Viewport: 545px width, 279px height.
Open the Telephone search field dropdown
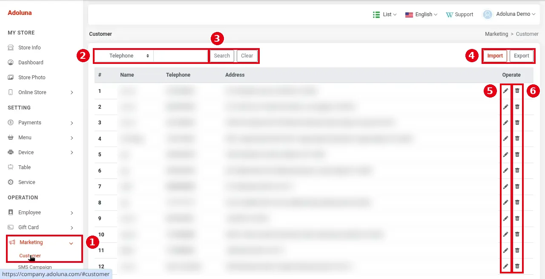click(x=124, y=56)
